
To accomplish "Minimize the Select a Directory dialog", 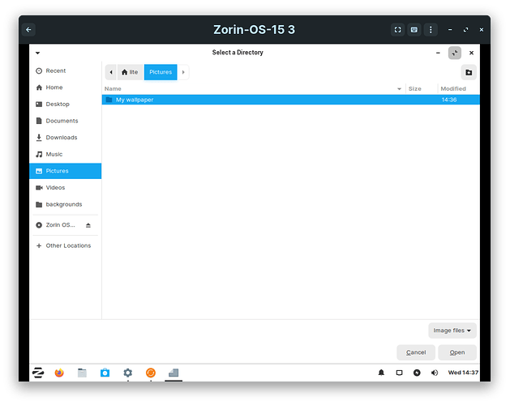I will 438,53.
